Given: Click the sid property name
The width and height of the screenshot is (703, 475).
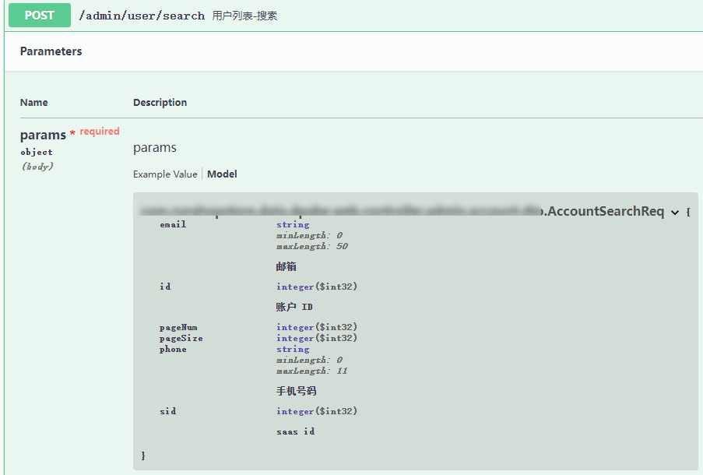Looking at the screenshot, I should click(x=167, y=411).
